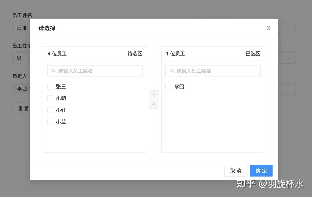
Task: Focus the 待选区 employee name search field
Action: 95,71
